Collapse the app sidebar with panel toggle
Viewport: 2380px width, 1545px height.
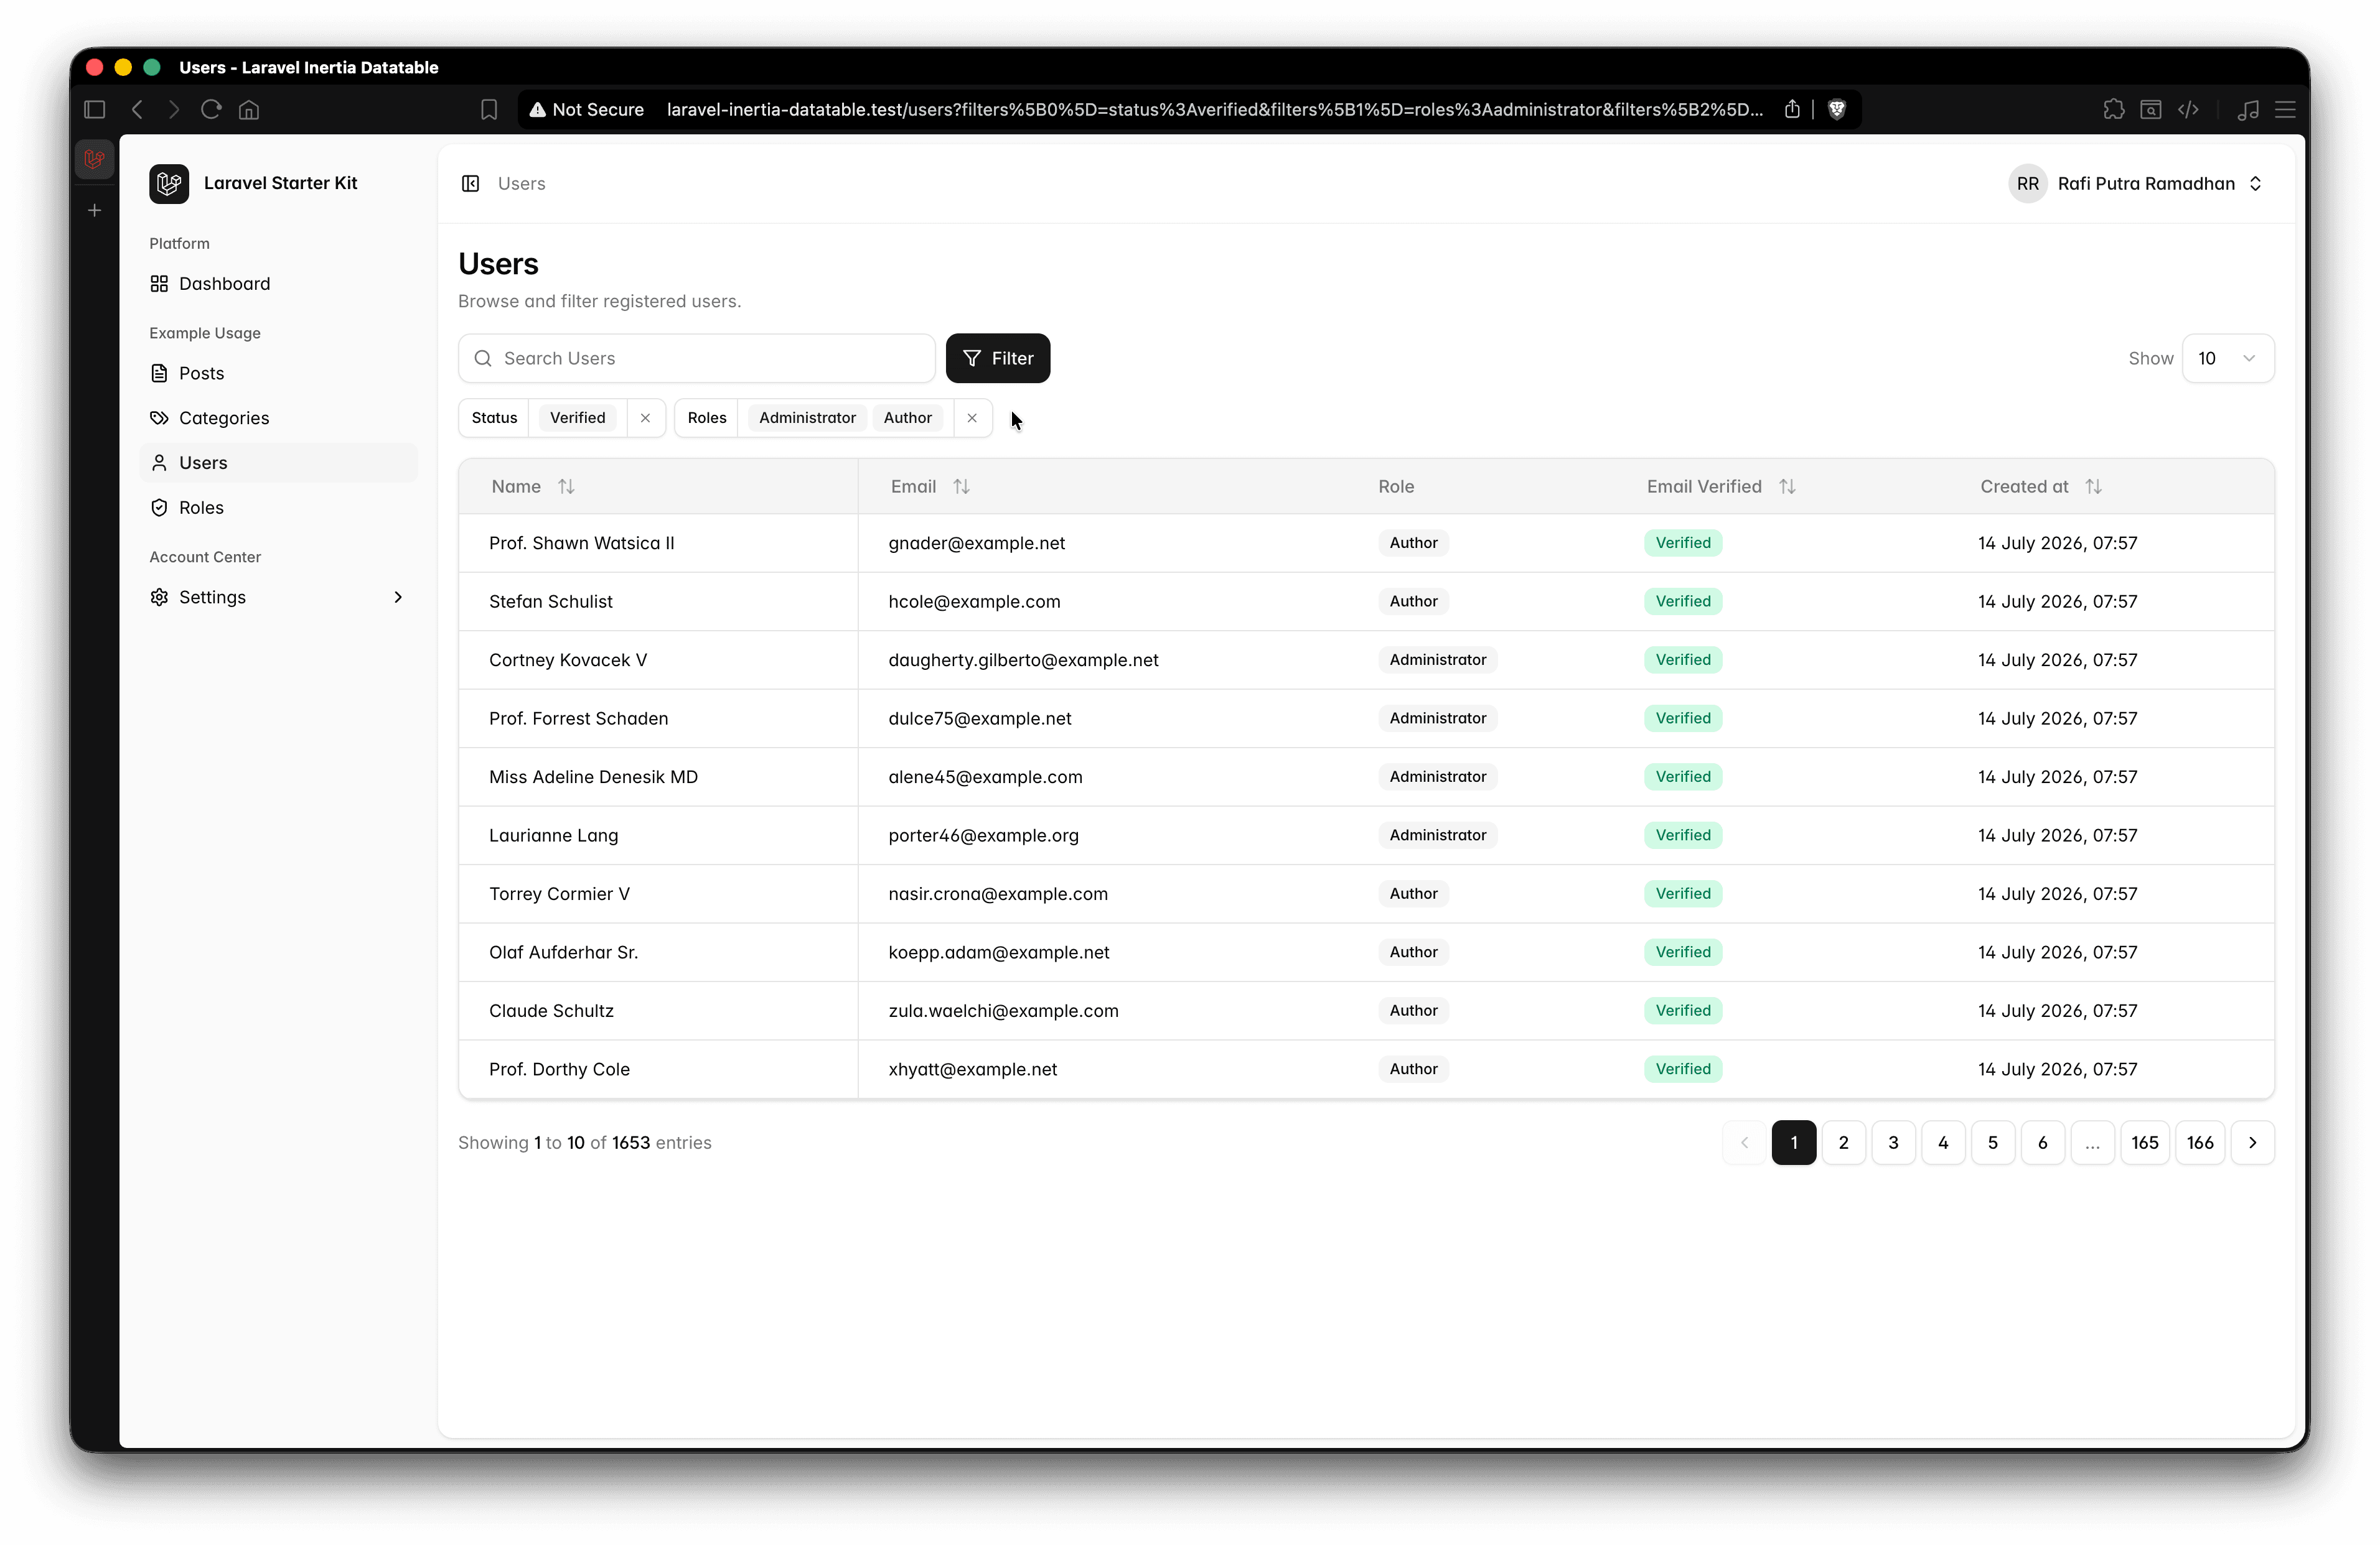[x=470, y=183]
